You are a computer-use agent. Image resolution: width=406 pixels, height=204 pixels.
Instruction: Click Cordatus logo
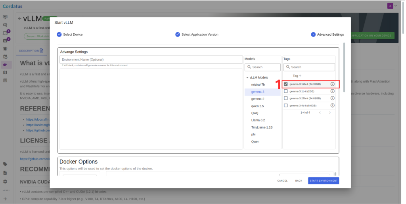(x=12, y=6)
